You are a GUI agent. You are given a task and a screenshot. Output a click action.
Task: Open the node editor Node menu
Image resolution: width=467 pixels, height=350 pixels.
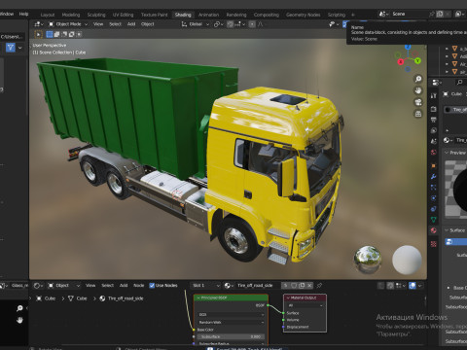pos(139,285)
